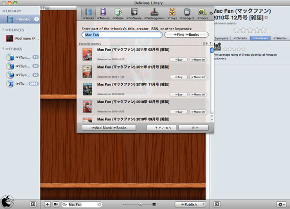Click the results scrollbar up arrow

pos(212,116)
